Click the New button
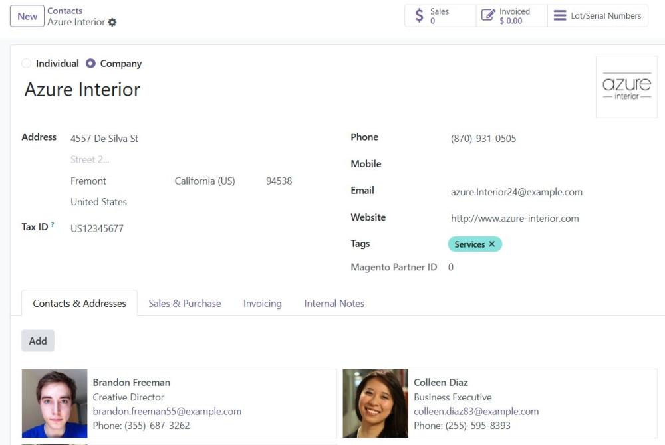The image size is (665, 445). click(x=27, y=16)
